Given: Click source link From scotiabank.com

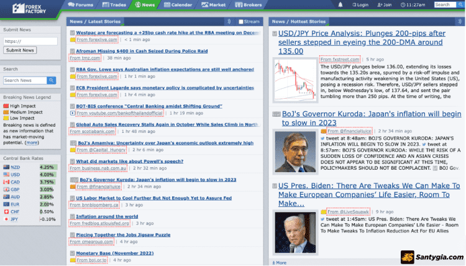Looking at the screenshot, I should pos(92,131).
